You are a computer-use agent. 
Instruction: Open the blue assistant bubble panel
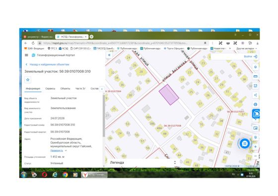coord(256,114)
